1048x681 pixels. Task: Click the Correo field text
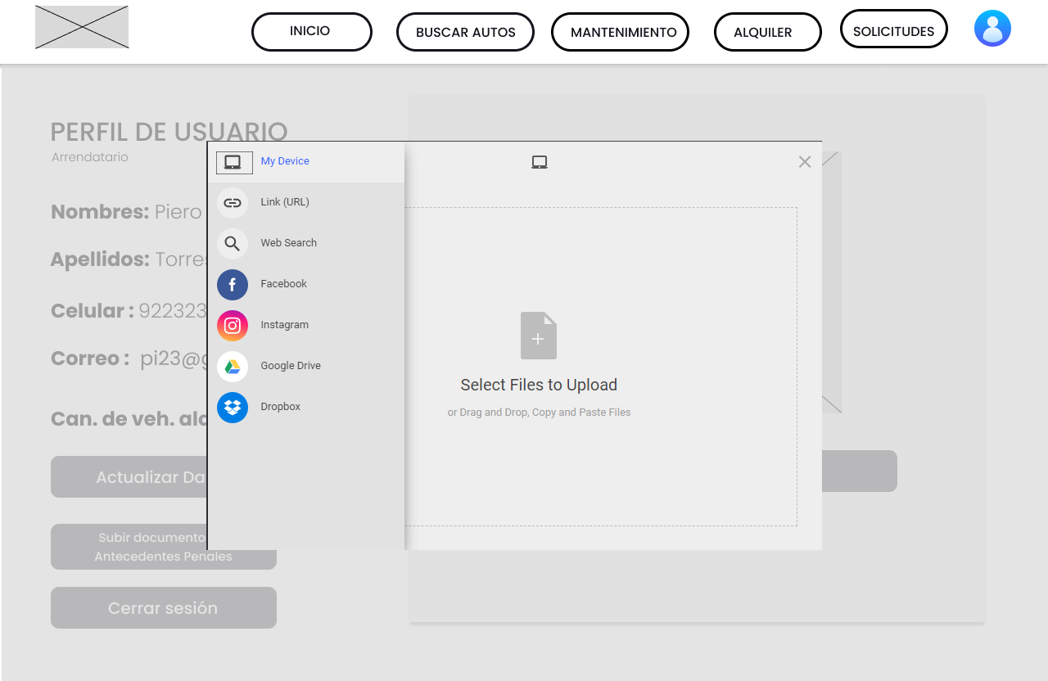(129, 359)
